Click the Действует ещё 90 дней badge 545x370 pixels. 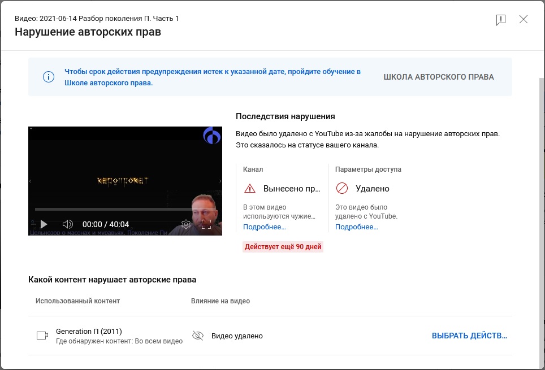pyautogui.click(x=283, y=247)
